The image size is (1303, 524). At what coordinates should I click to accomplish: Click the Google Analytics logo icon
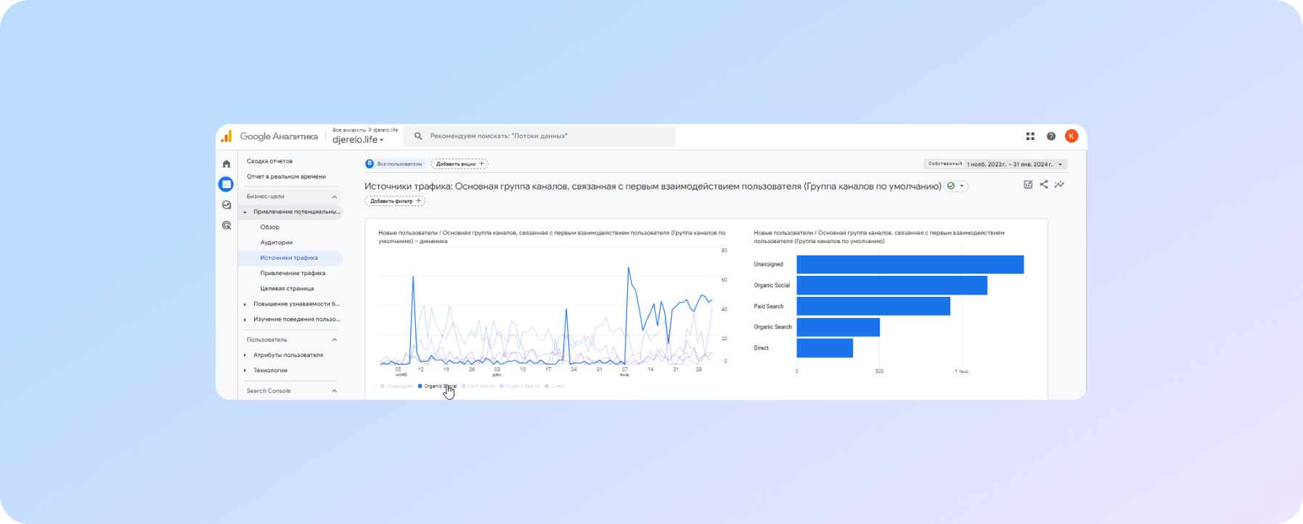pos(226,136)
